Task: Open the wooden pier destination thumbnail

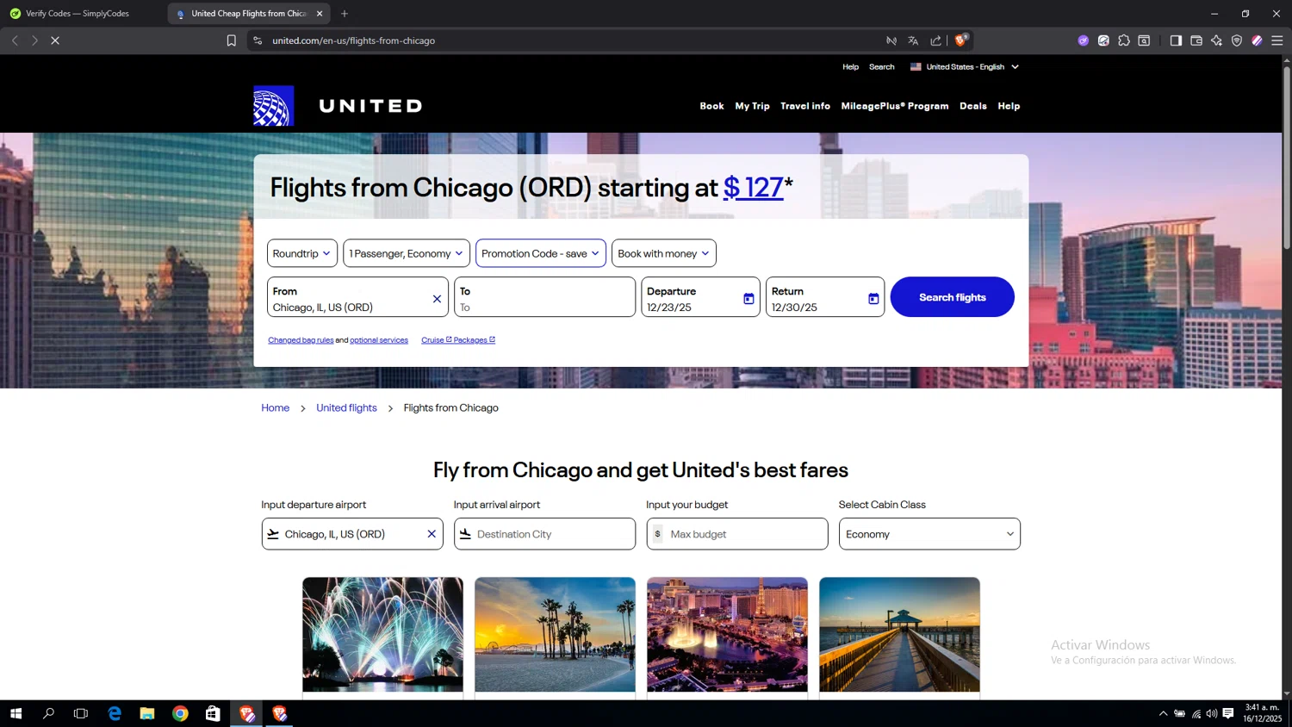Action: 899,635
